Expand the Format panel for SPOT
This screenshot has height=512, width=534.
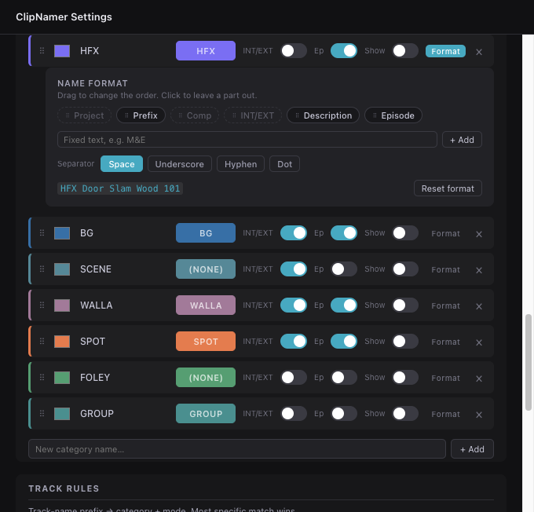(x=445, y=342)
